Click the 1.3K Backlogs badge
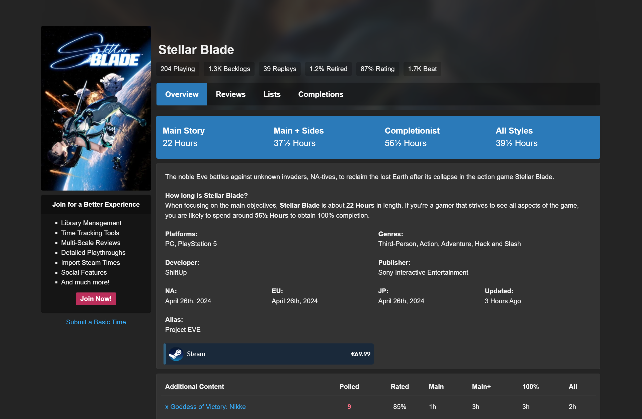Screen dimensions: 642x419 pos(229,69)
